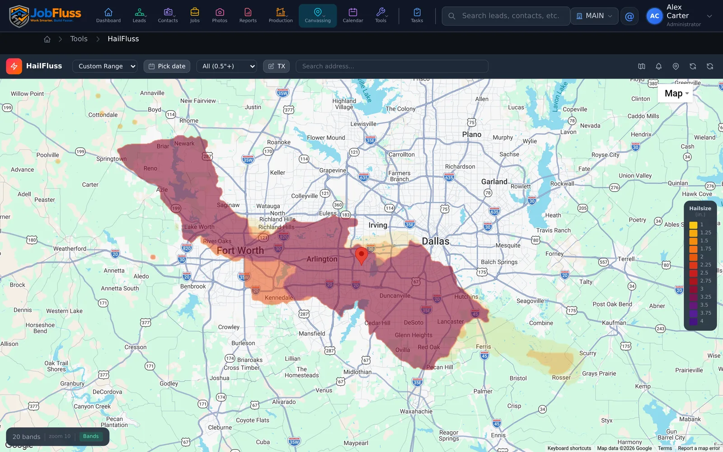The image size is (723, 452).
Task: Open the Canvassing menu
Action: [x=318, y=15]
